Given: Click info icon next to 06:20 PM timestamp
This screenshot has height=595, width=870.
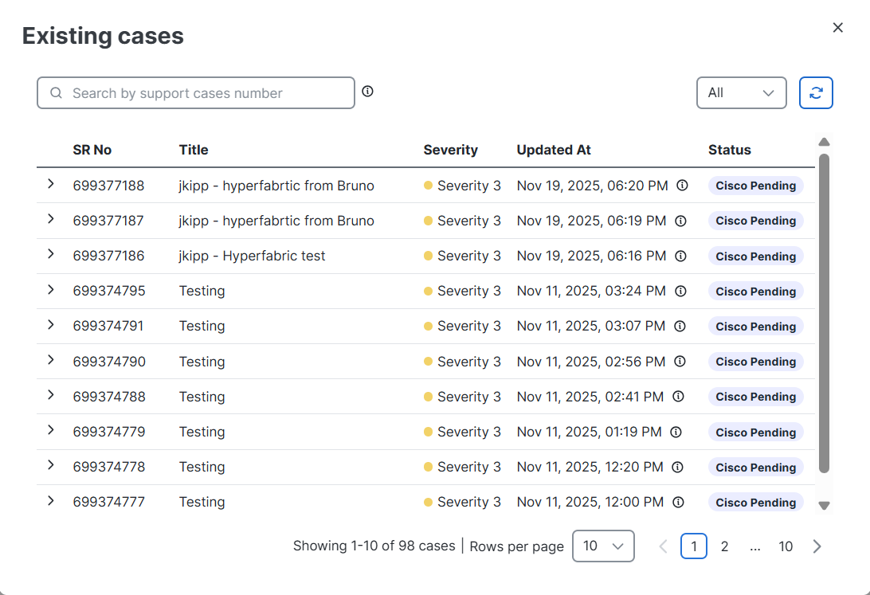Looking at the screenshot, I should pyautogui.click(x=682, y=186).
